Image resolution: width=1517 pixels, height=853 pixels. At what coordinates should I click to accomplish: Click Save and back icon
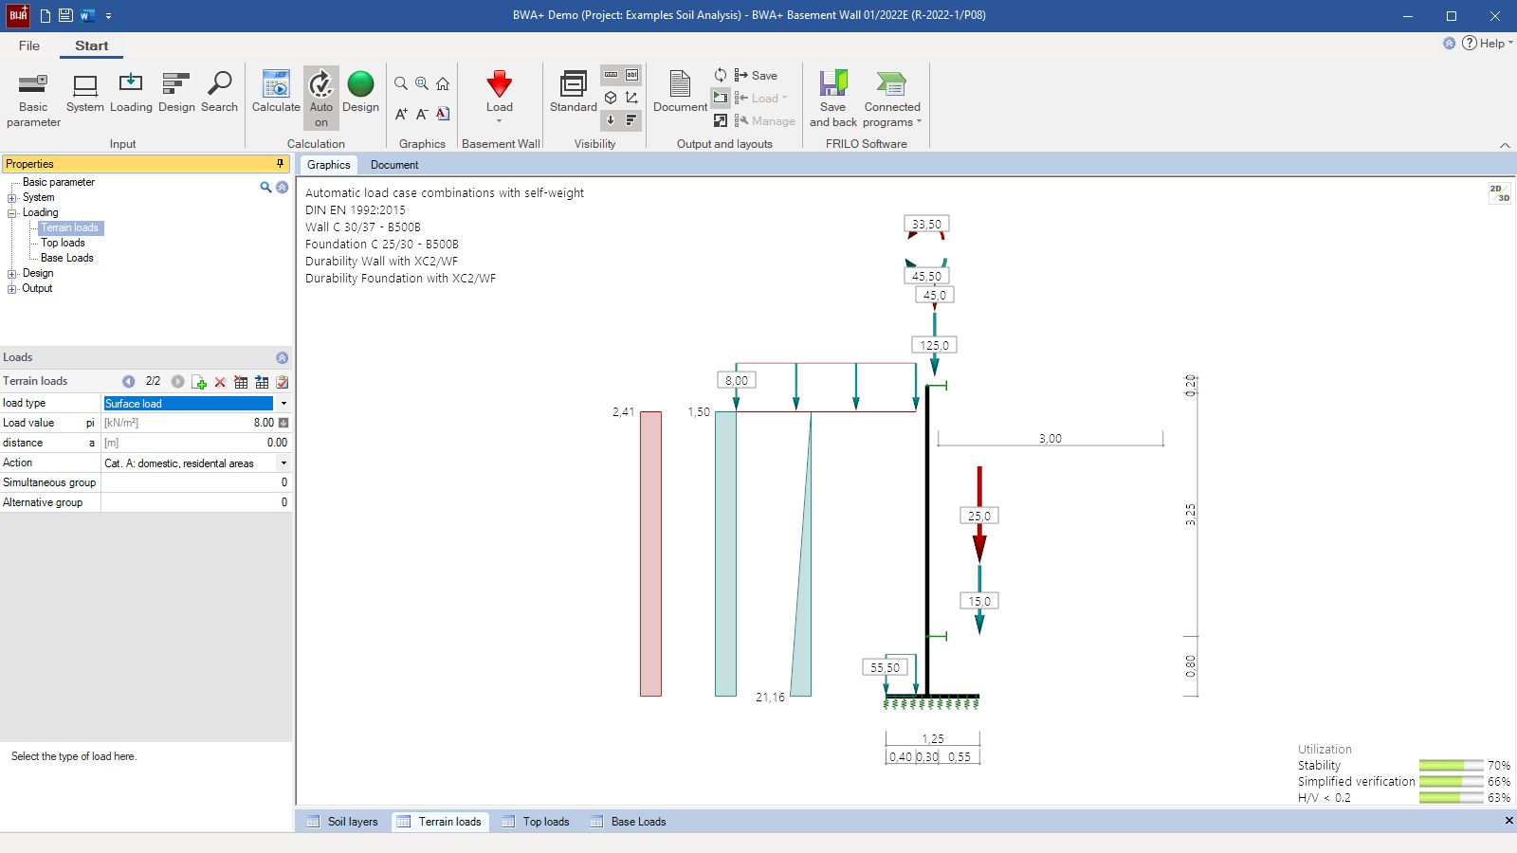point(833,100)
